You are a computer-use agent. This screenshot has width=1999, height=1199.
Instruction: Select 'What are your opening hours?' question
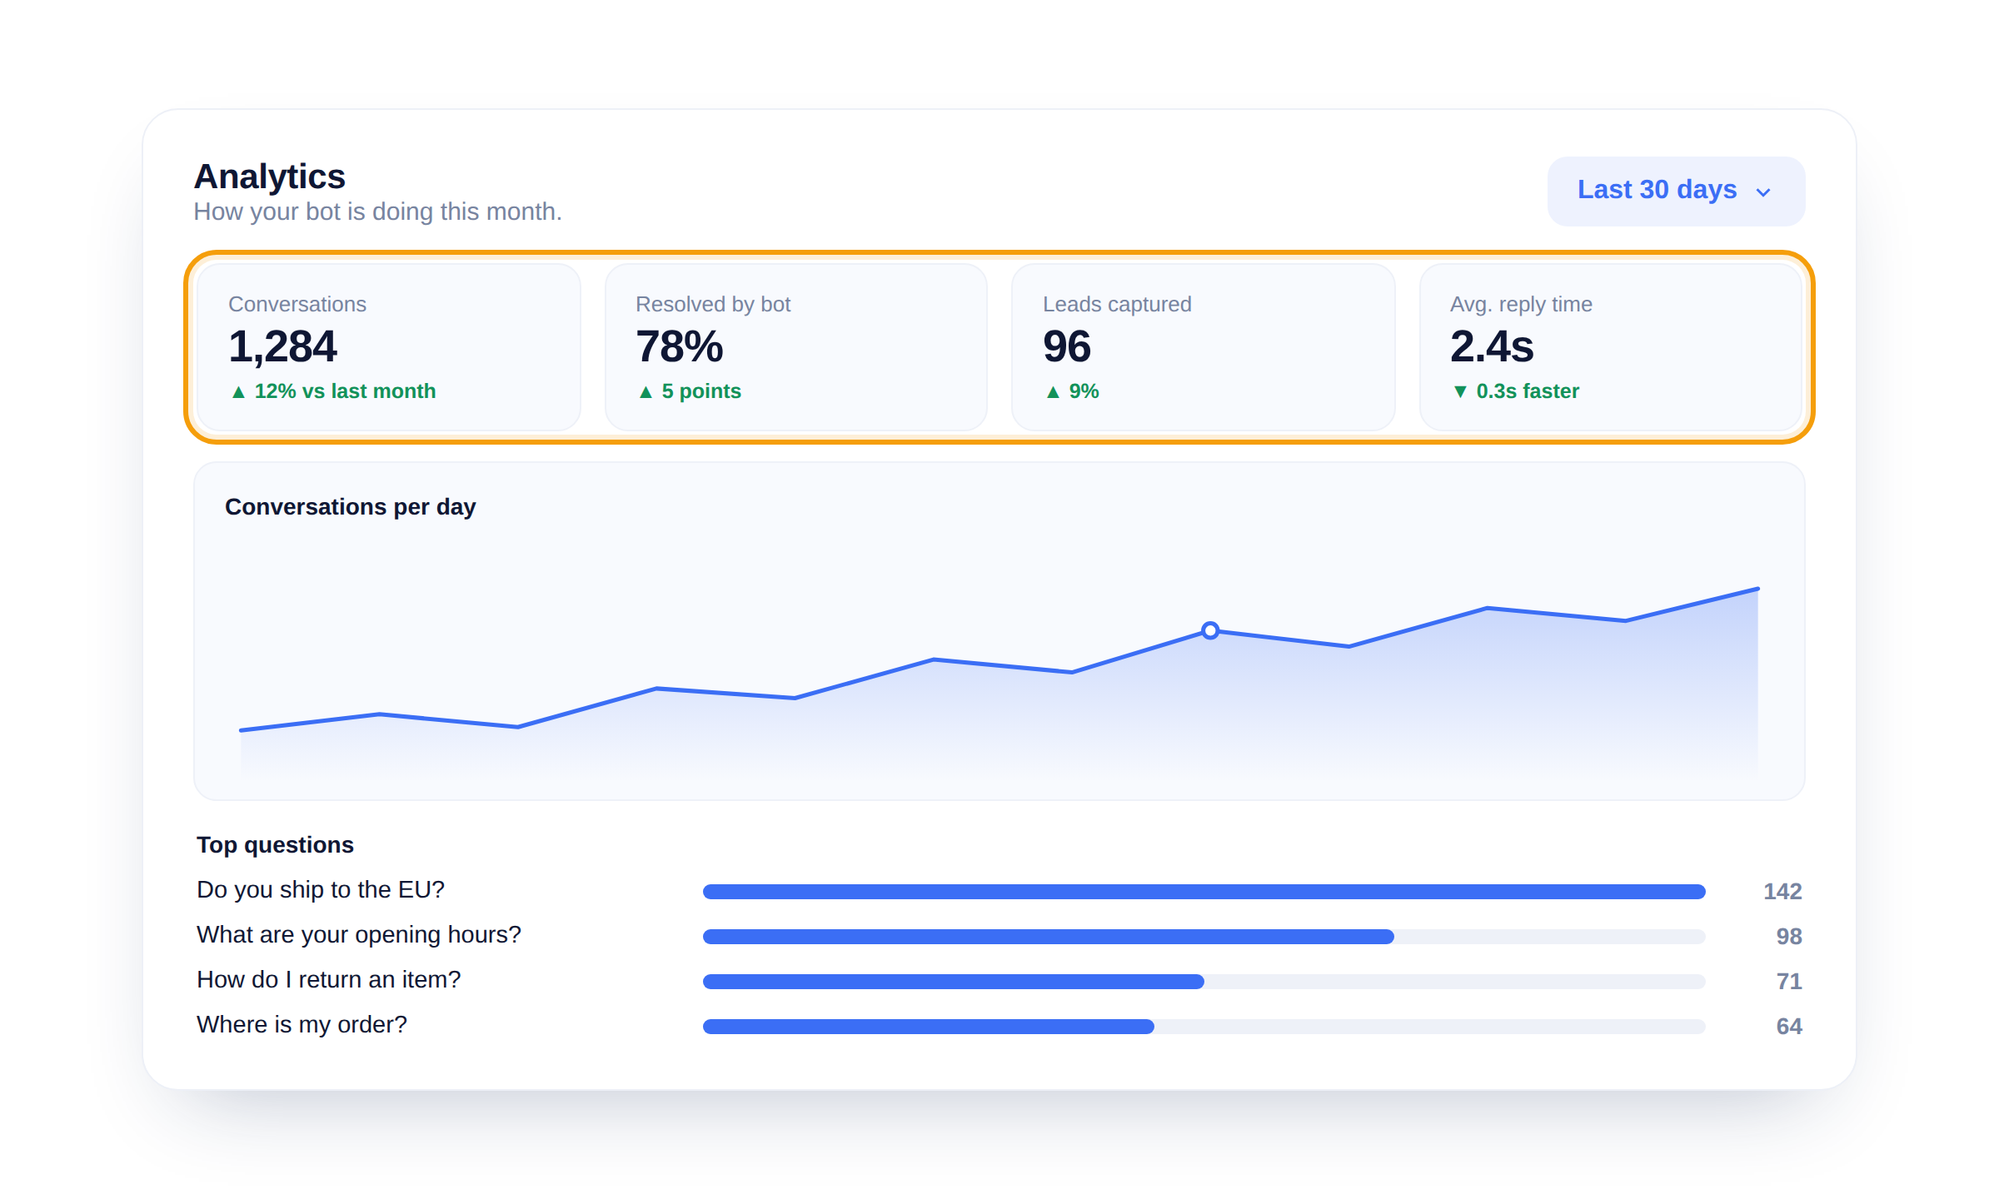pos(359,934)
